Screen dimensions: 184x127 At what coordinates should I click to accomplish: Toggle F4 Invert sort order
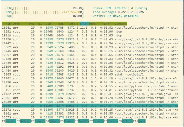click(53, 121)
